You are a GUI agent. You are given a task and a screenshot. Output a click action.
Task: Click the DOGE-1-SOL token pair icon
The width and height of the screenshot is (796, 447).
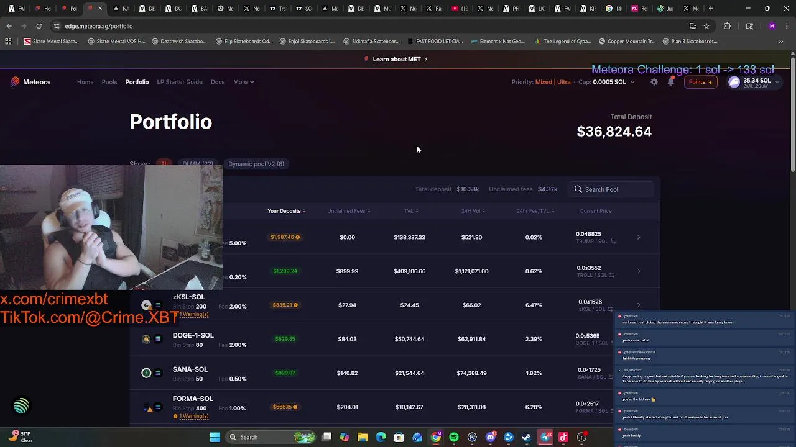(152, 339)
